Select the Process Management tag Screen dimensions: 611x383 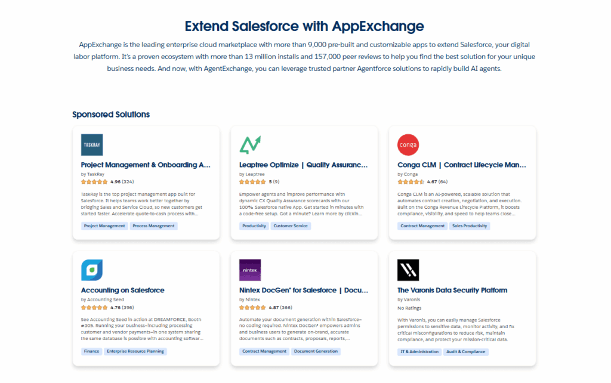[154, 226]
